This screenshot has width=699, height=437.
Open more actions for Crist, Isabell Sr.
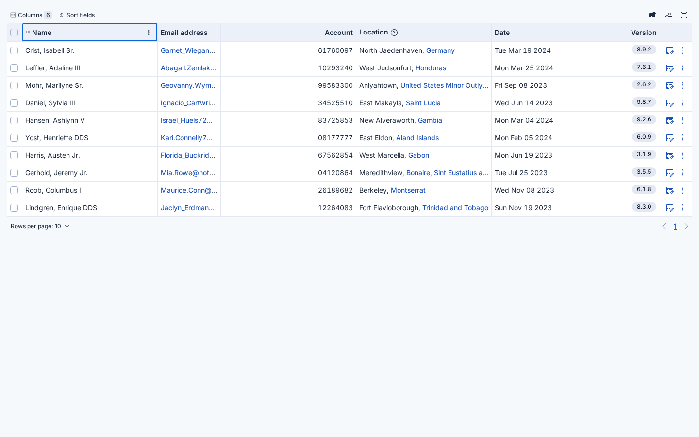(682, 50)
